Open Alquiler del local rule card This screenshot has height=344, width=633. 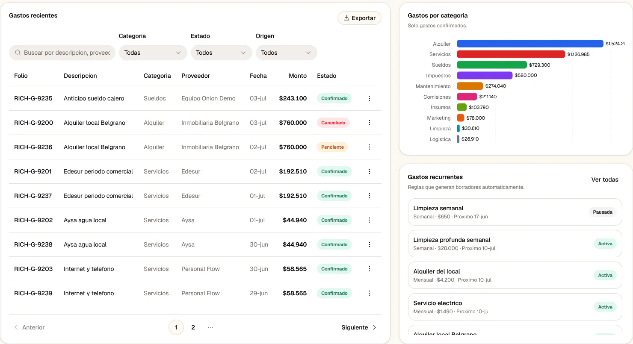click(515, 275)
